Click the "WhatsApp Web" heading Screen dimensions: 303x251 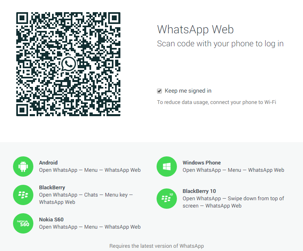[x=195, y=30]
